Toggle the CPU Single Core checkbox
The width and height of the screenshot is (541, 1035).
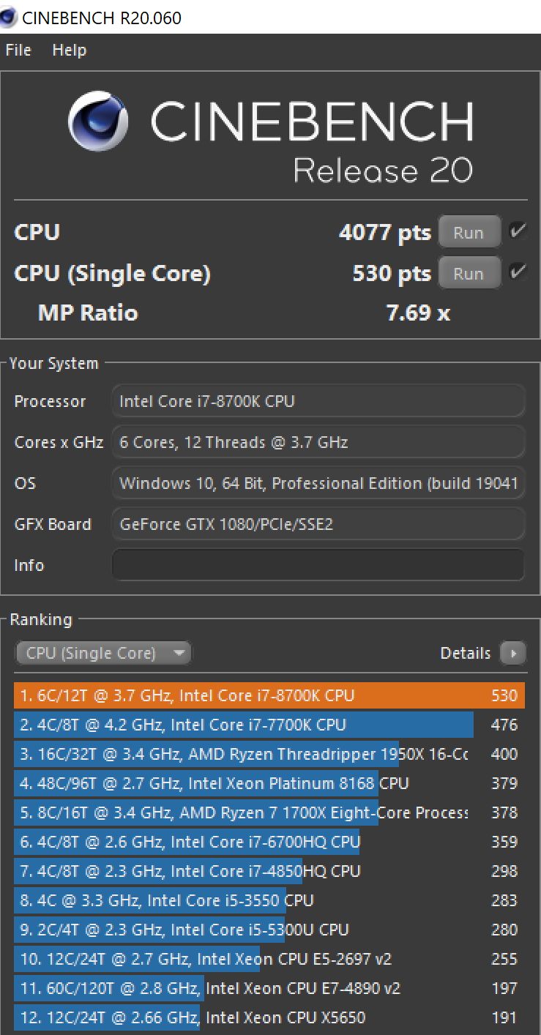(x=518, y=272)
